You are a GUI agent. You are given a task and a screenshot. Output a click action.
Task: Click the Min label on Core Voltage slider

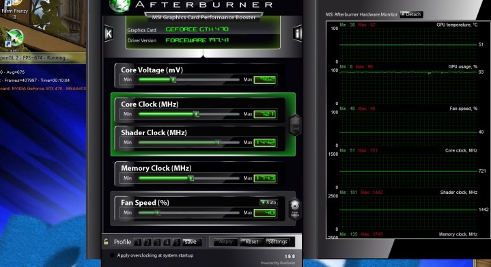(x=128, y=79)
